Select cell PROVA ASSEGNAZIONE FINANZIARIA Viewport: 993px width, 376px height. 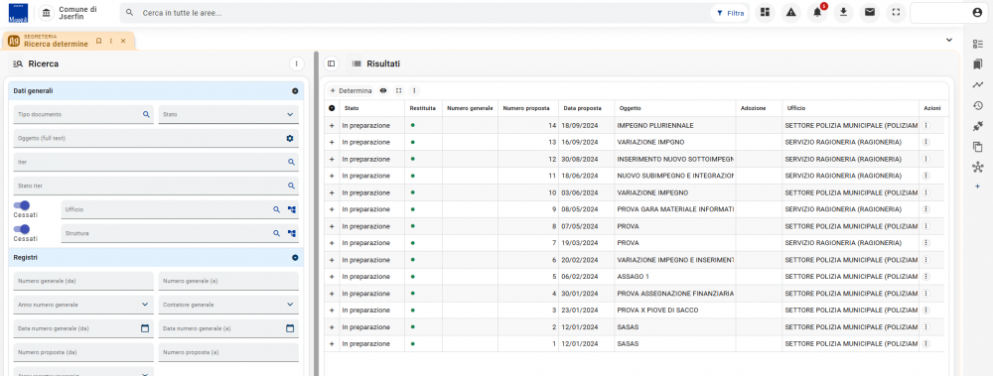click(x=674, y=293)
